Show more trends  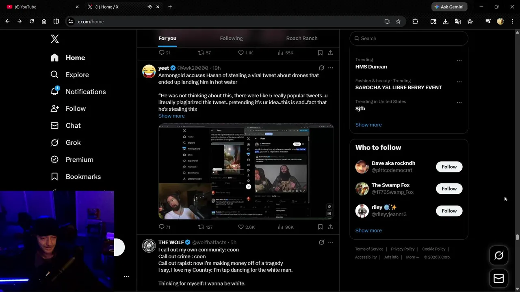[368, 125]
